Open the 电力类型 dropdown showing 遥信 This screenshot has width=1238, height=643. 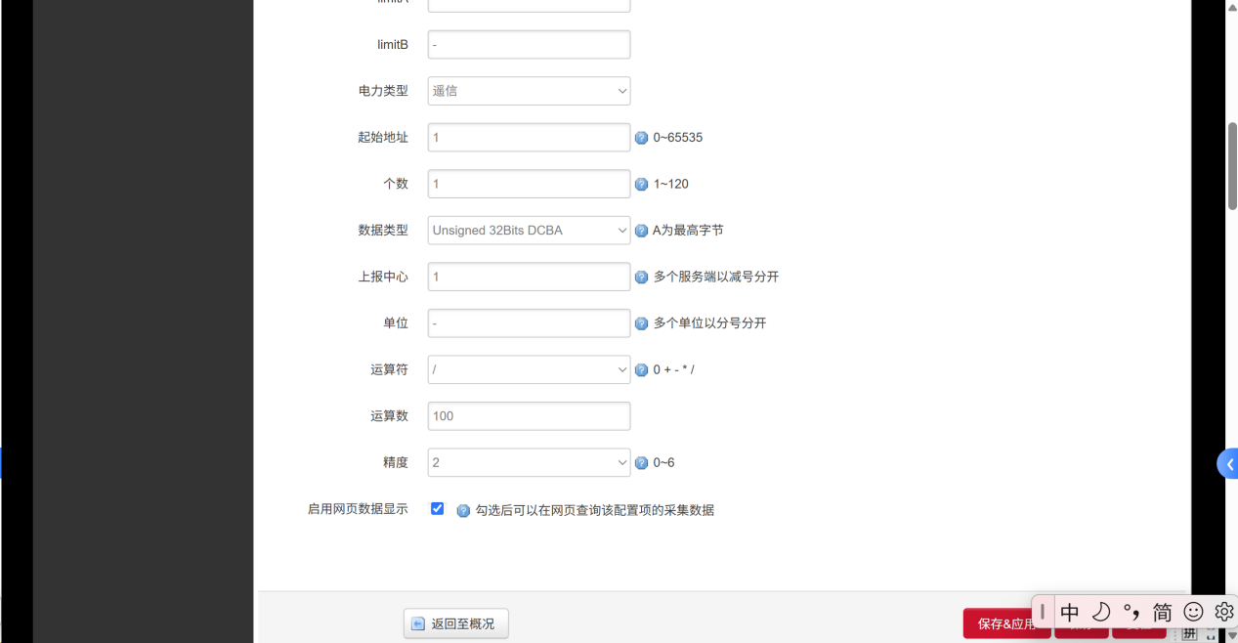[528, 90]
